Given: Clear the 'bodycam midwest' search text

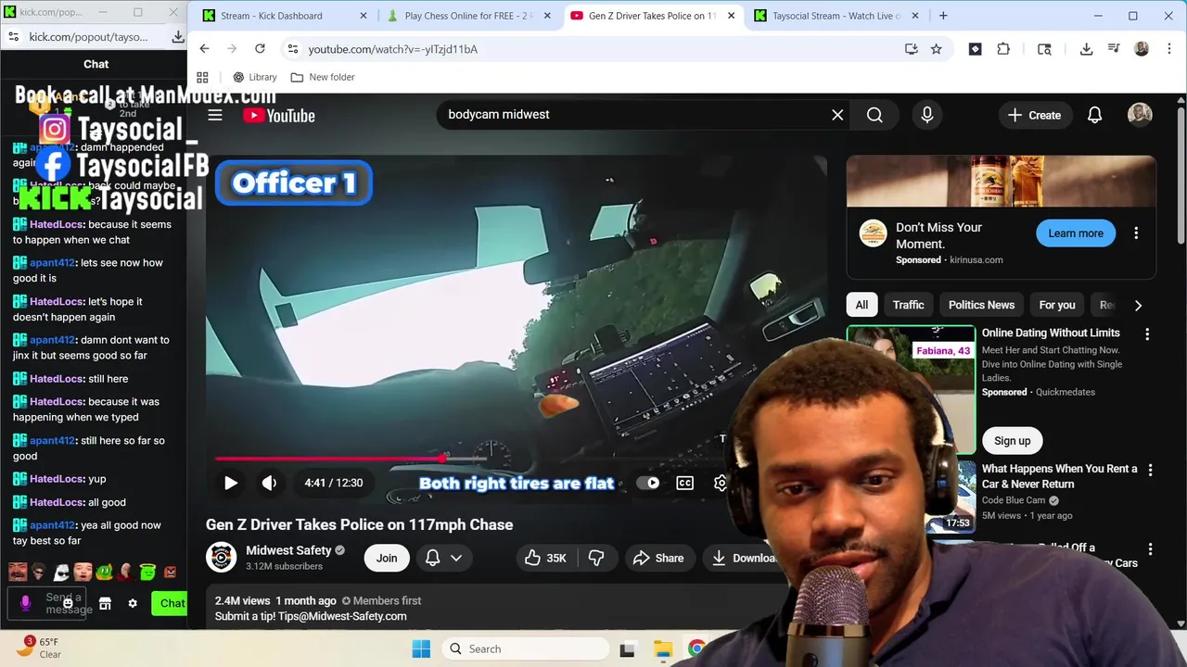Looking at the screenshot, I should 837,115.
